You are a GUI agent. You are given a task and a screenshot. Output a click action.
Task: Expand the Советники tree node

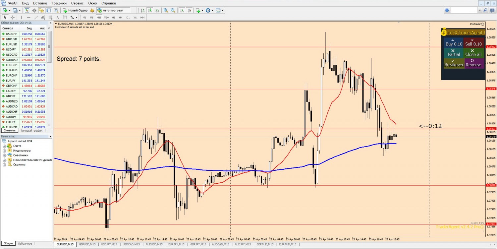coord(4,155)
